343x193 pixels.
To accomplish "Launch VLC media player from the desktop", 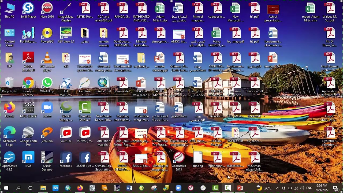I will coord(47,62).
